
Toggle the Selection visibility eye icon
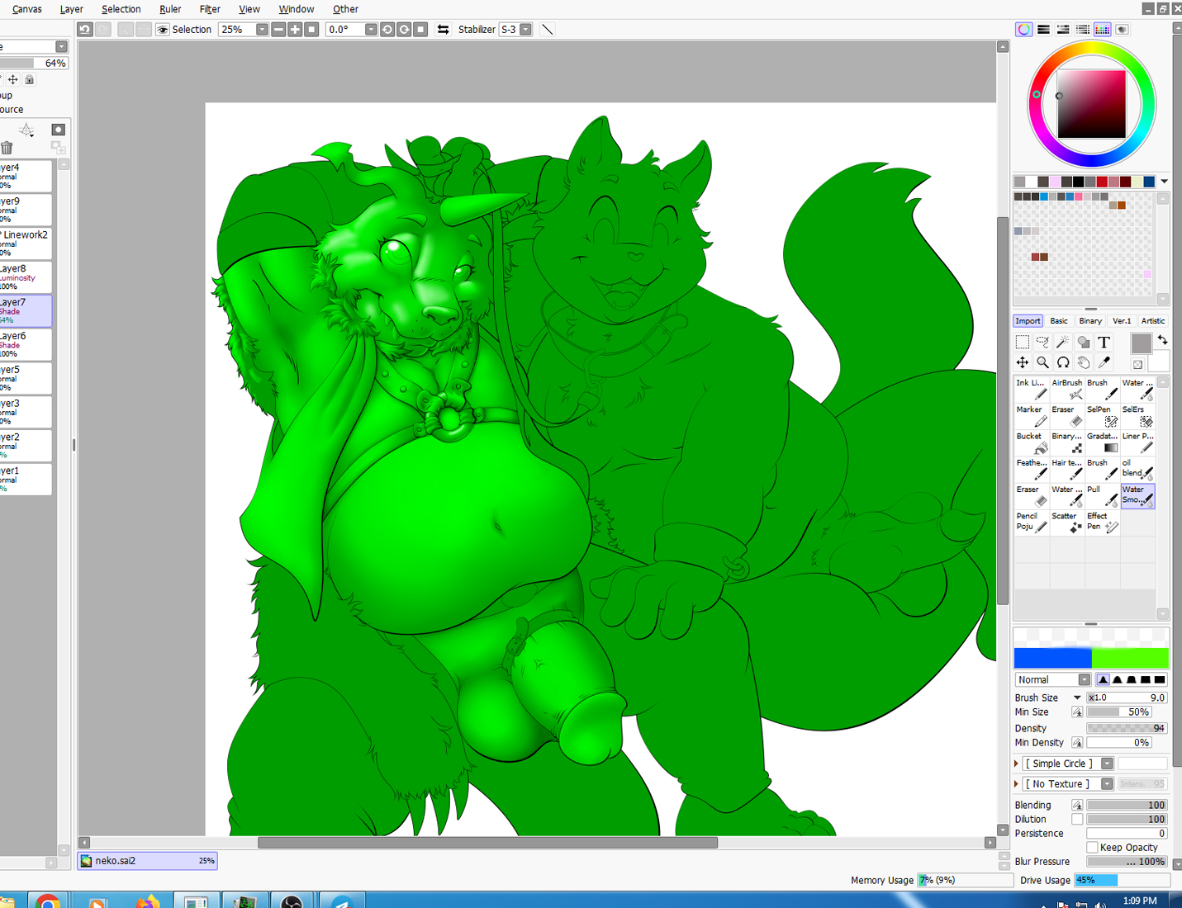163,30
